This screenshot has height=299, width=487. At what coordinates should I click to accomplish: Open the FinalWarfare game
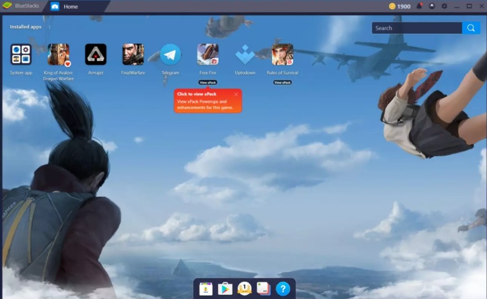click(133, 55)
